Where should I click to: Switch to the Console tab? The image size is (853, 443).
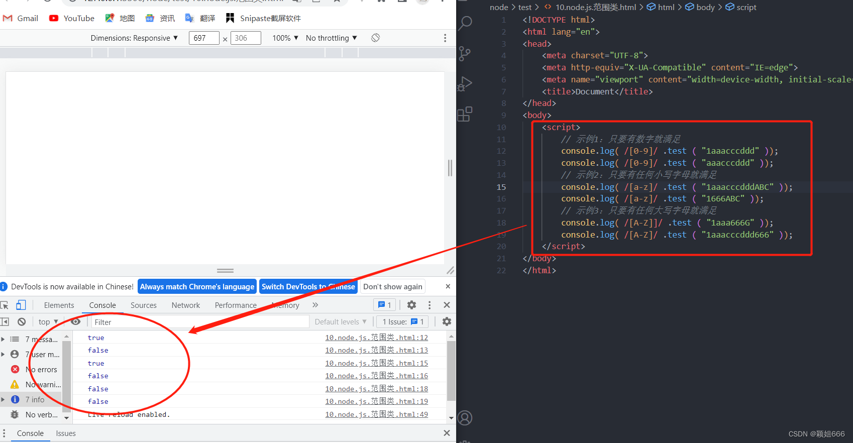click(x=102, y=305)
